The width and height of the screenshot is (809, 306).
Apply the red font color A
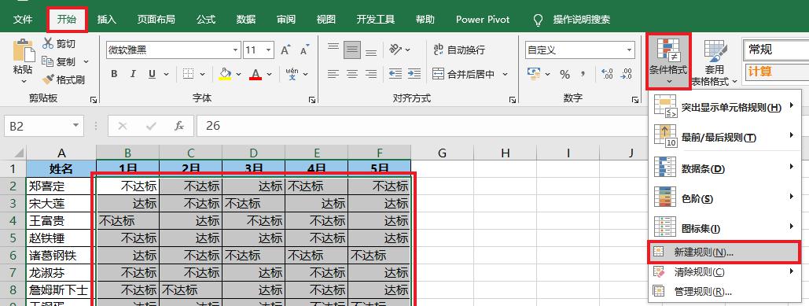pyautogui.click(x=255, y=74)
